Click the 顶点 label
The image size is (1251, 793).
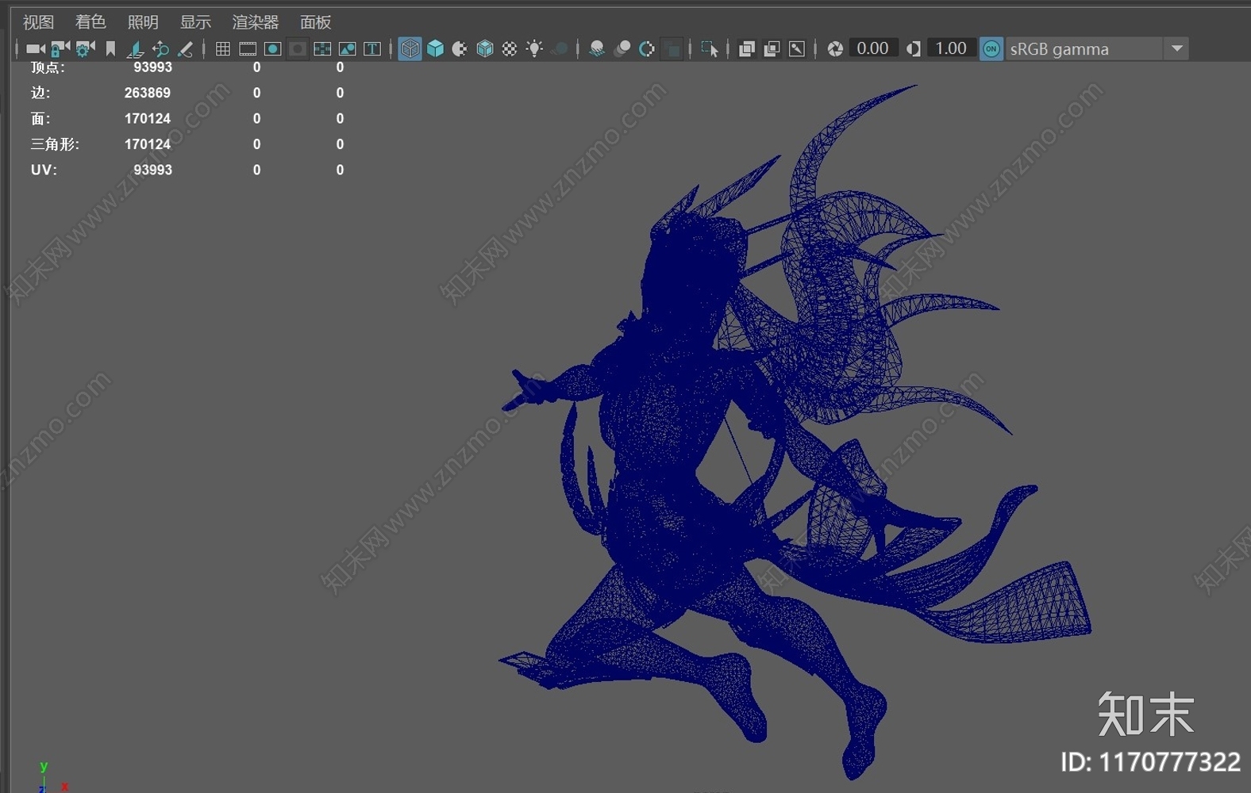48,68
